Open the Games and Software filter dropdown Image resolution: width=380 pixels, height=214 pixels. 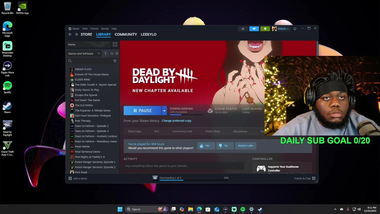click(x=84, y=53)
